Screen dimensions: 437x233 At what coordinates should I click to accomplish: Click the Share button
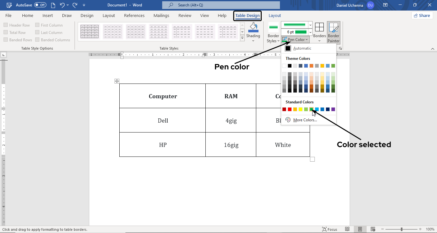[422, 15]
